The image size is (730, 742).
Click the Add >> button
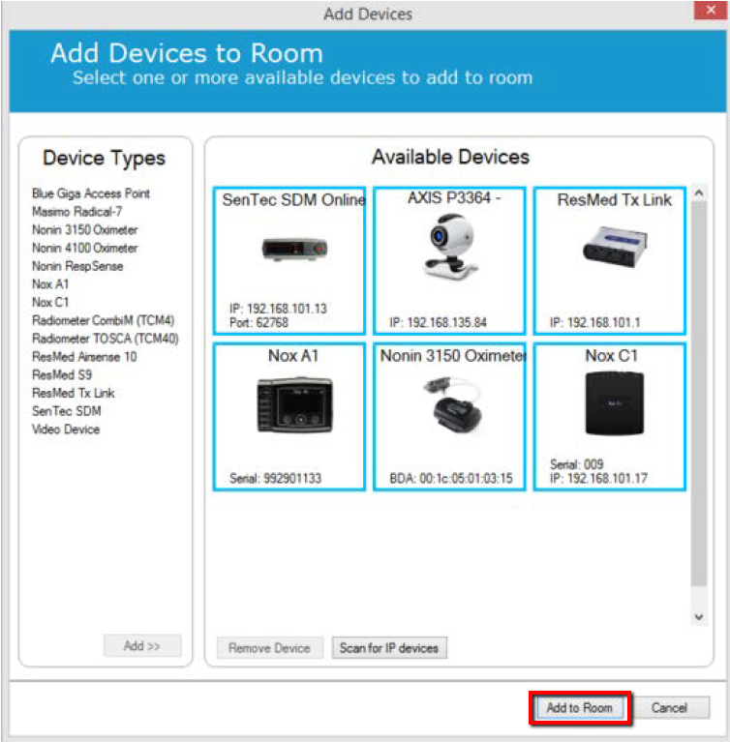click(x=142, y=646)
